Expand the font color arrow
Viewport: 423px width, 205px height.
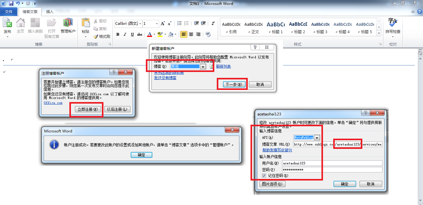click(154, 34)
